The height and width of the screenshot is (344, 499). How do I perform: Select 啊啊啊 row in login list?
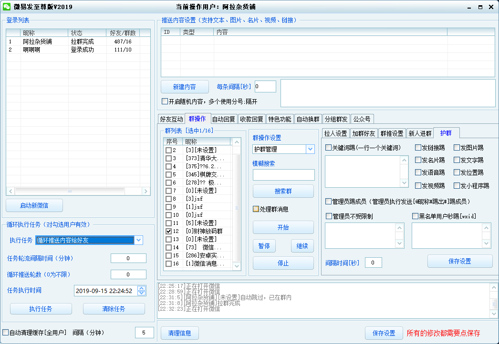pyautogui.click(x=78, y=50)
